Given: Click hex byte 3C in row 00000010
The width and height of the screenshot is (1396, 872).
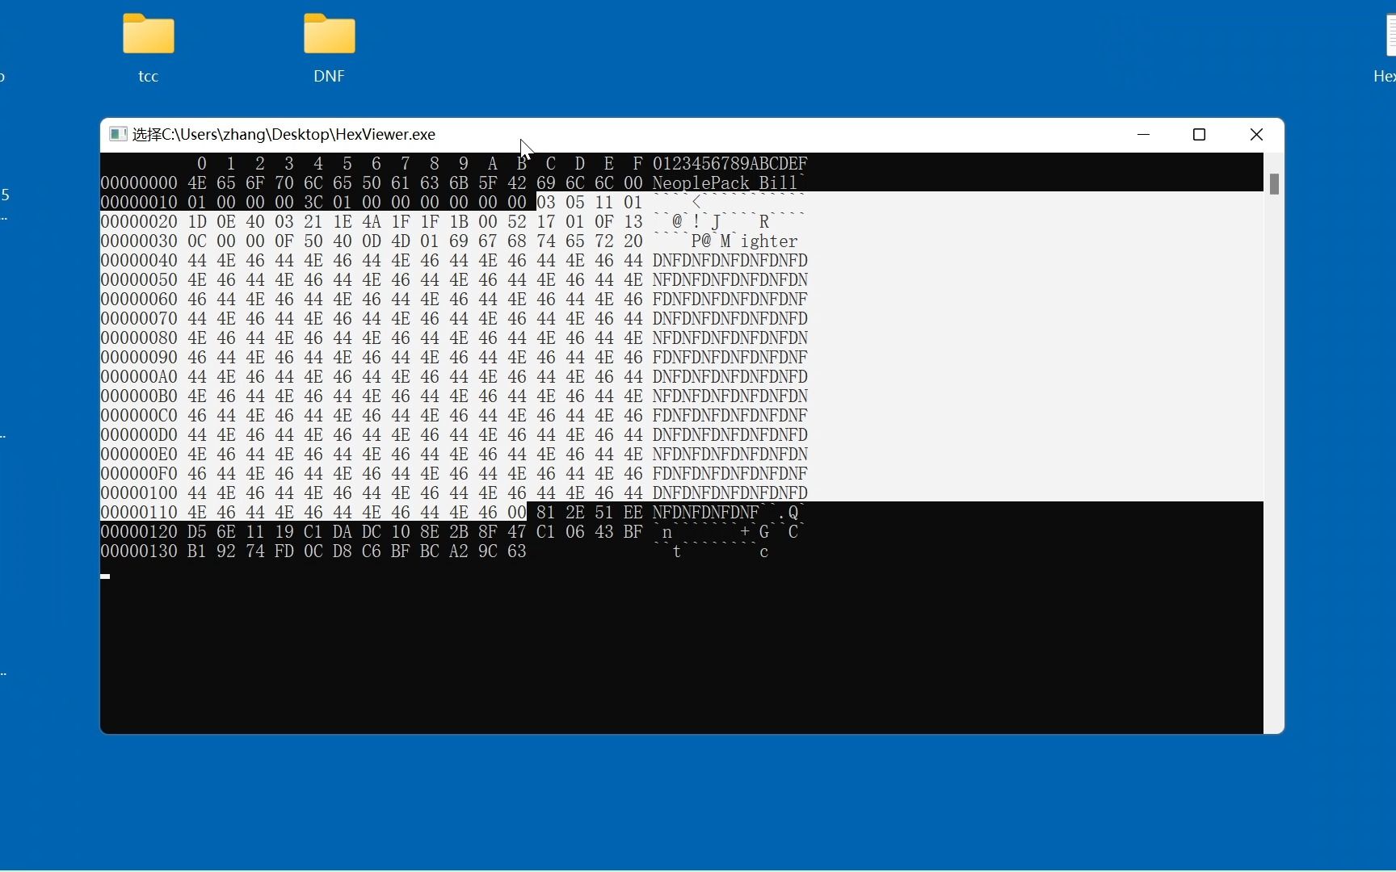Looking at the screenshot, I should (313, 203).
